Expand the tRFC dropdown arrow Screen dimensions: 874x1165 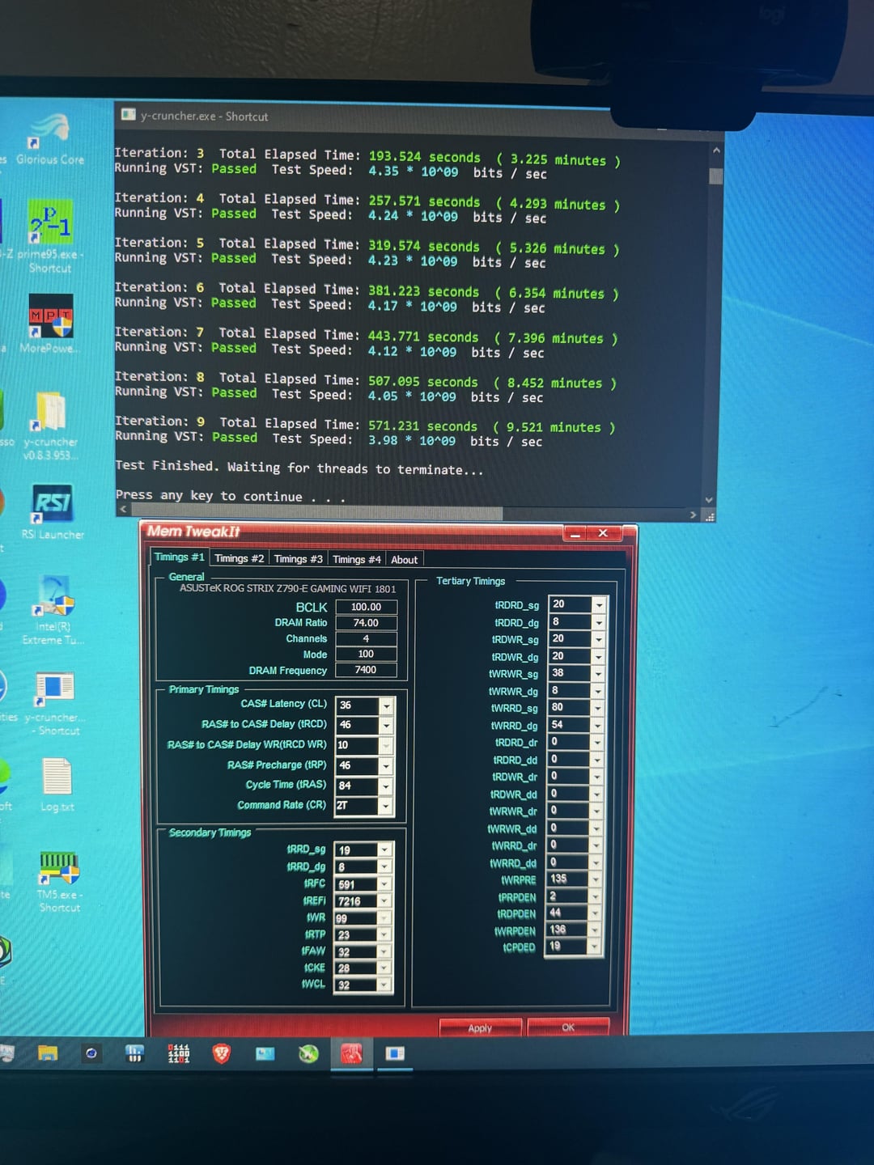click(384, 883)
